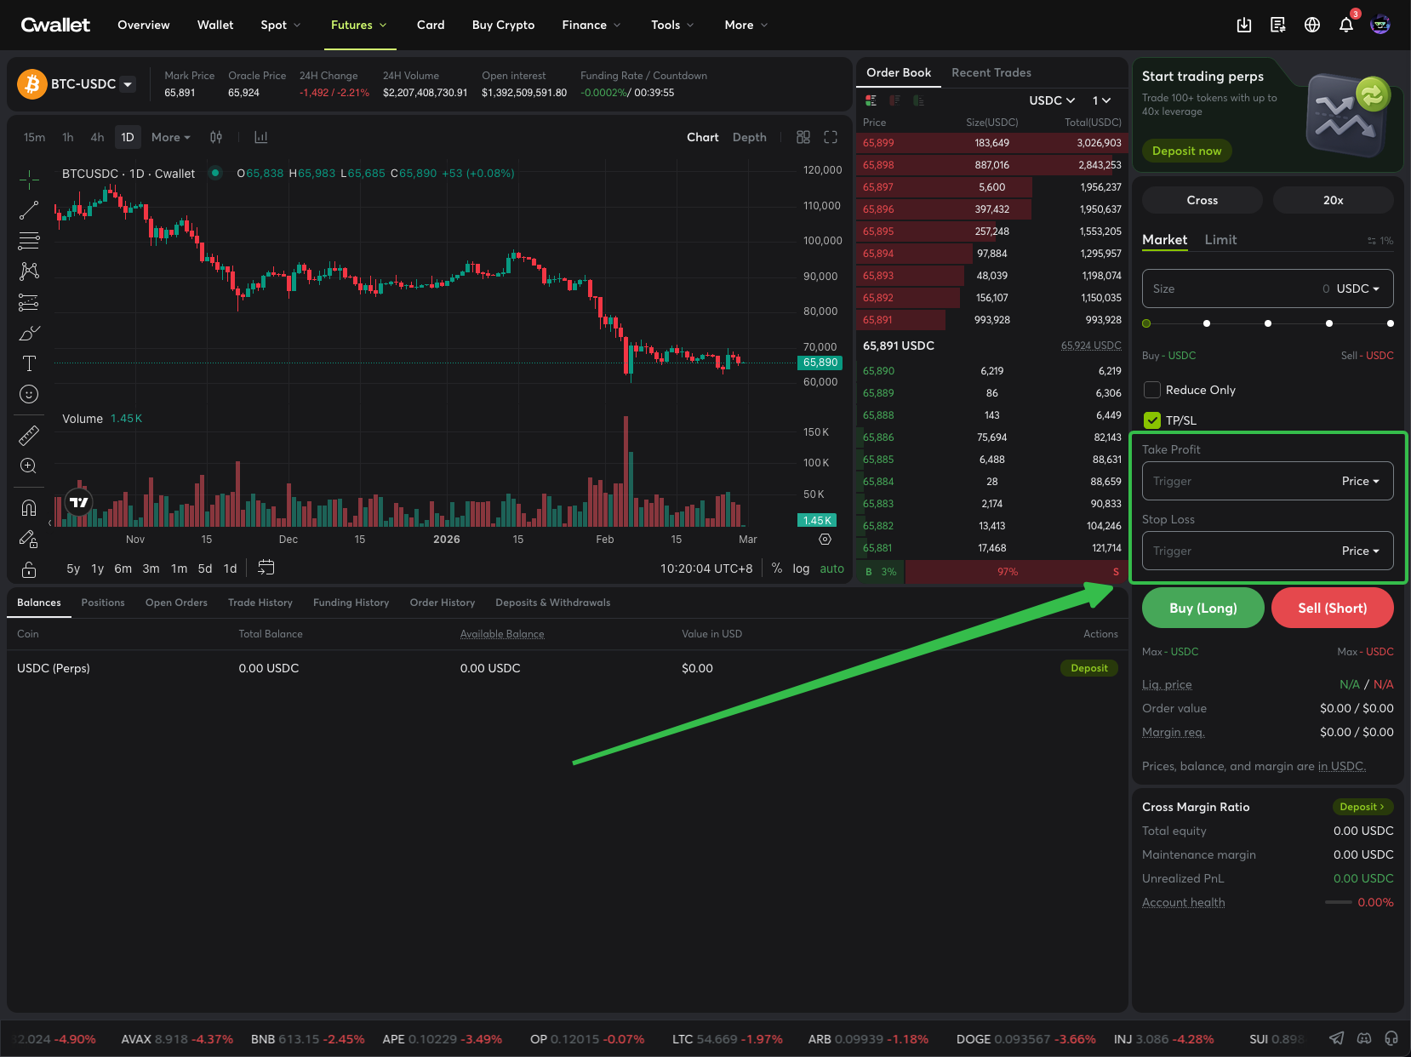The height and width of the screenshot is (1057, 1411).
Task: Click the Stop Loss Trigger input field
Action: (x=1234, y=551)
